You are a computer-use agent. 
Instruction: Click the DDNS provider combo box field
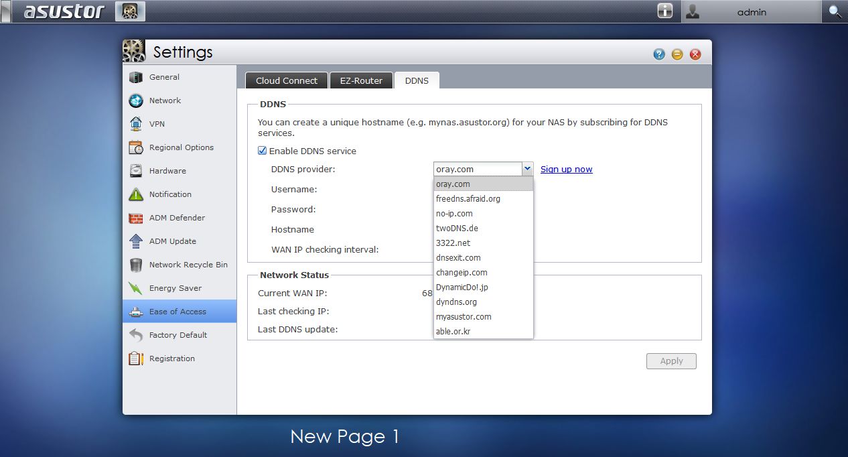(x=478, y=169)
